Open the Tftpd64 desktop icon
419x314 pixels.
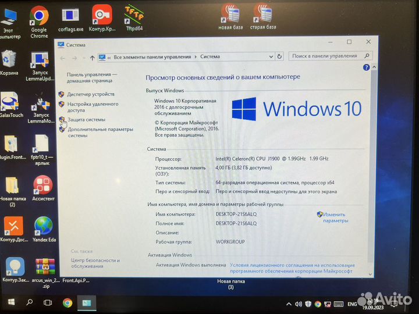coord(133,17)
